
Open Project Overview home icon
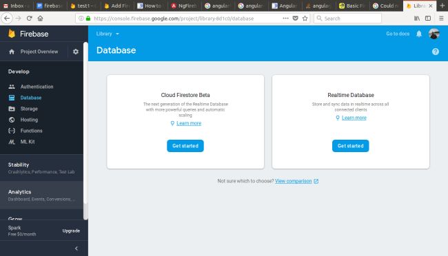tap(12, 52)
